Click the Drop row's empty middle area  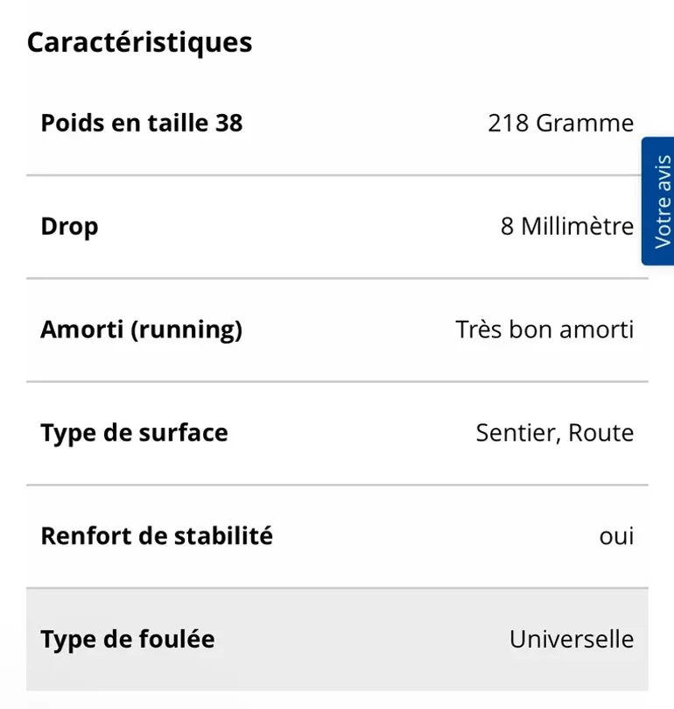pos(299,226)
